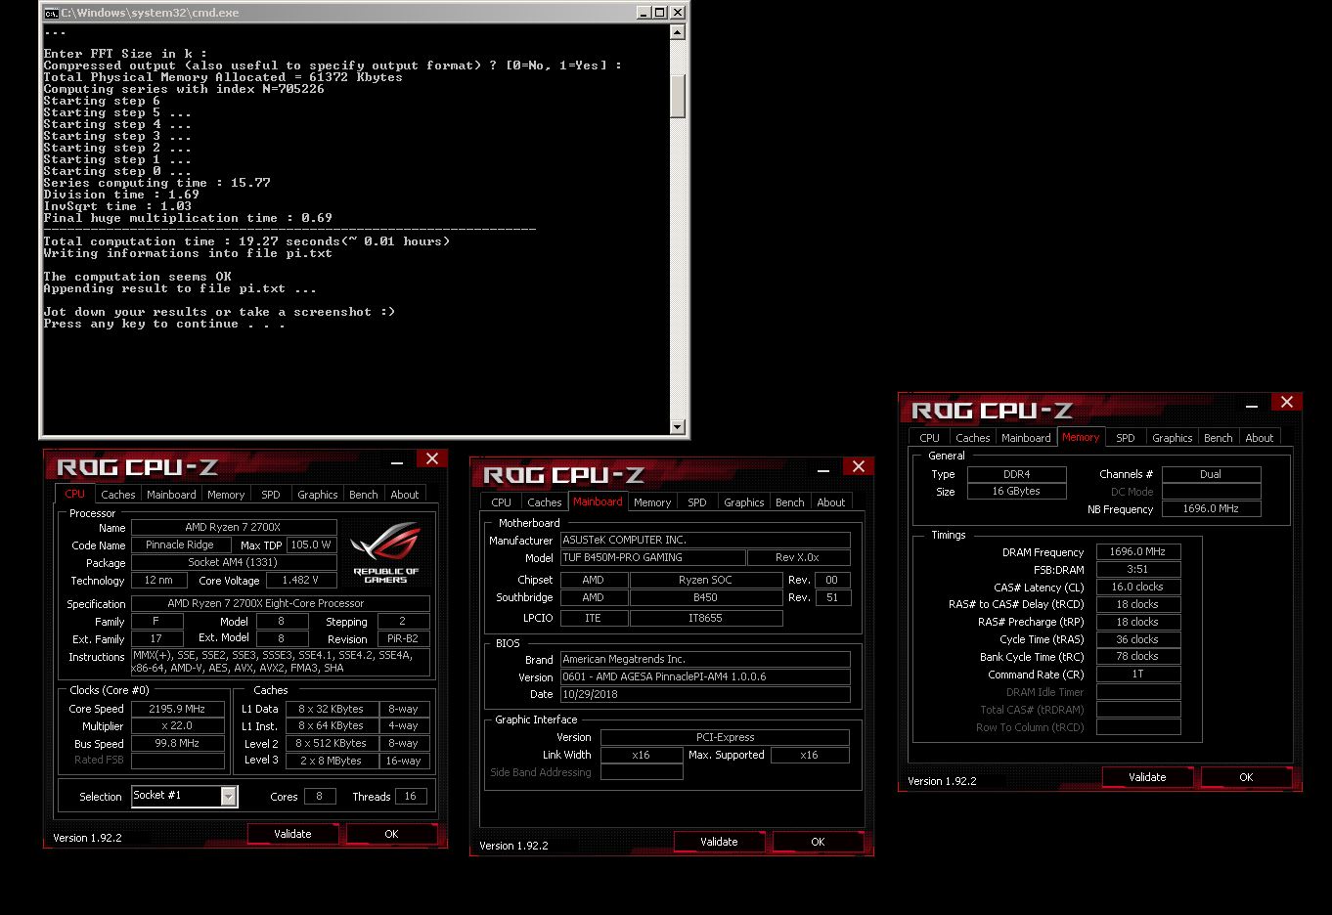
Task: Maximize the cmd.exe window
Action: click(x=660, y=13)
